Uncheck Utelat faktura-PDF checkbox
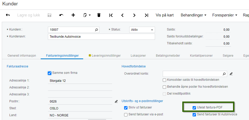 click(194, 108)
